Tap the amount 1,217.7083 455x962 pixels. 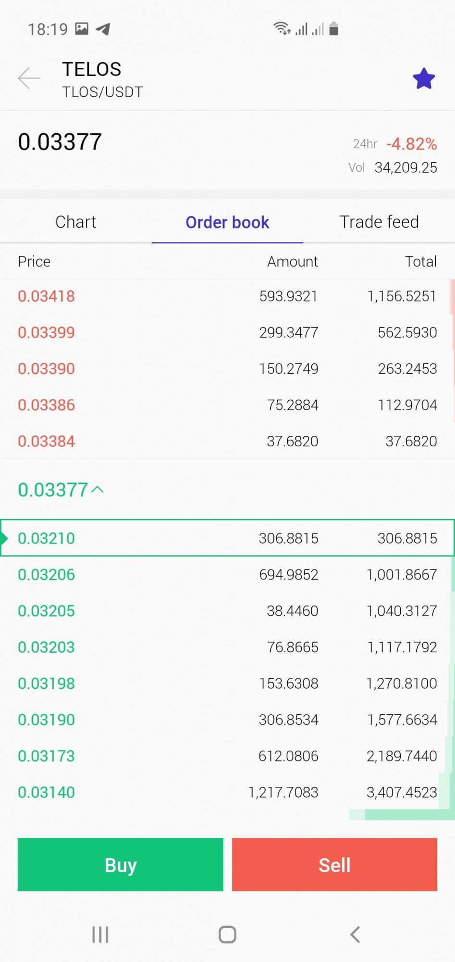283,792
